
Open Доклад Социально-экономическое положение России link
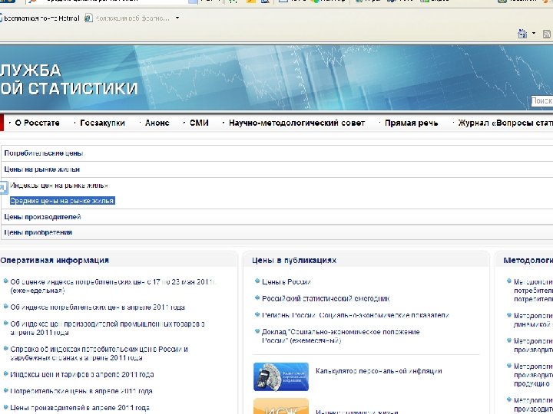point(341,337)
